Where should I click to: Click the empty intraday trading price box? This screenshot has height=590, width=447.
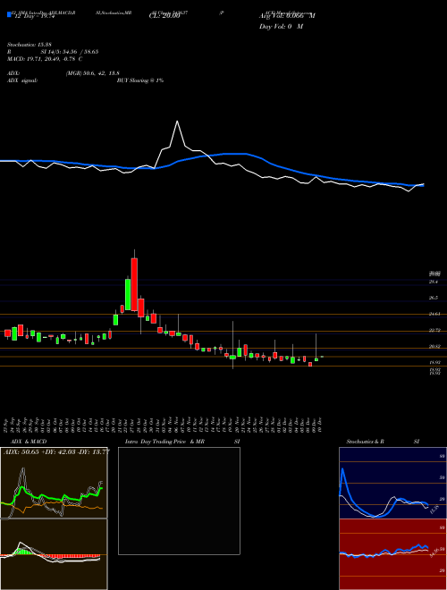(x=179, y=501)
